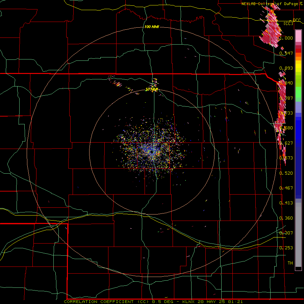Click the 0.307 legend value

pyautogui.click(x=286, y=233)
